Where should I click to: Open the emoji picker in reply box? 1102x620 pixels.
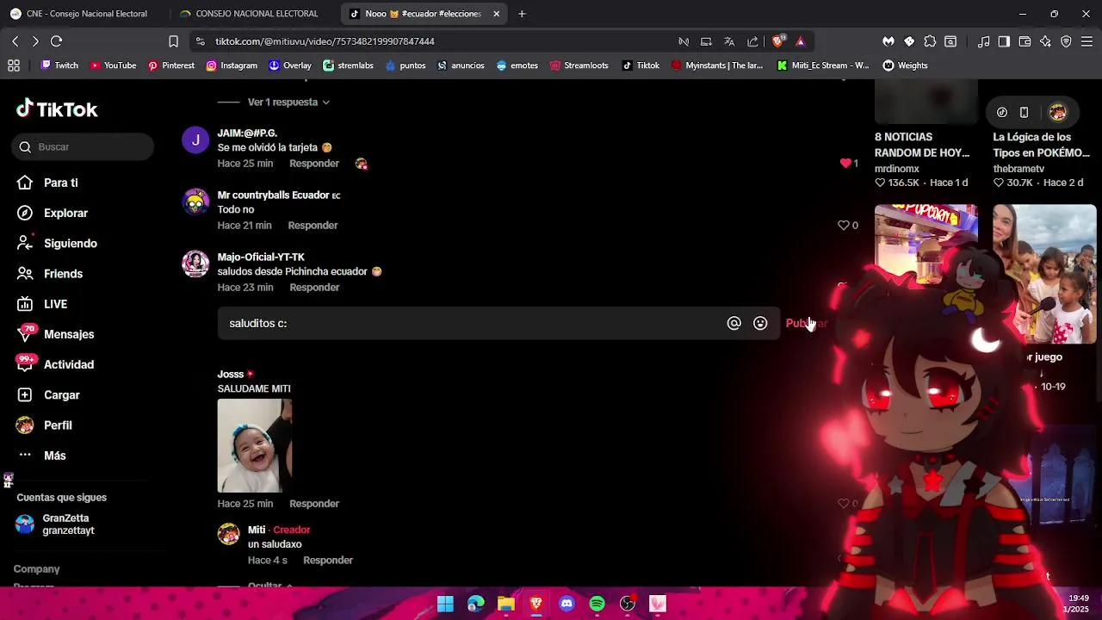[x=760, y=324]
